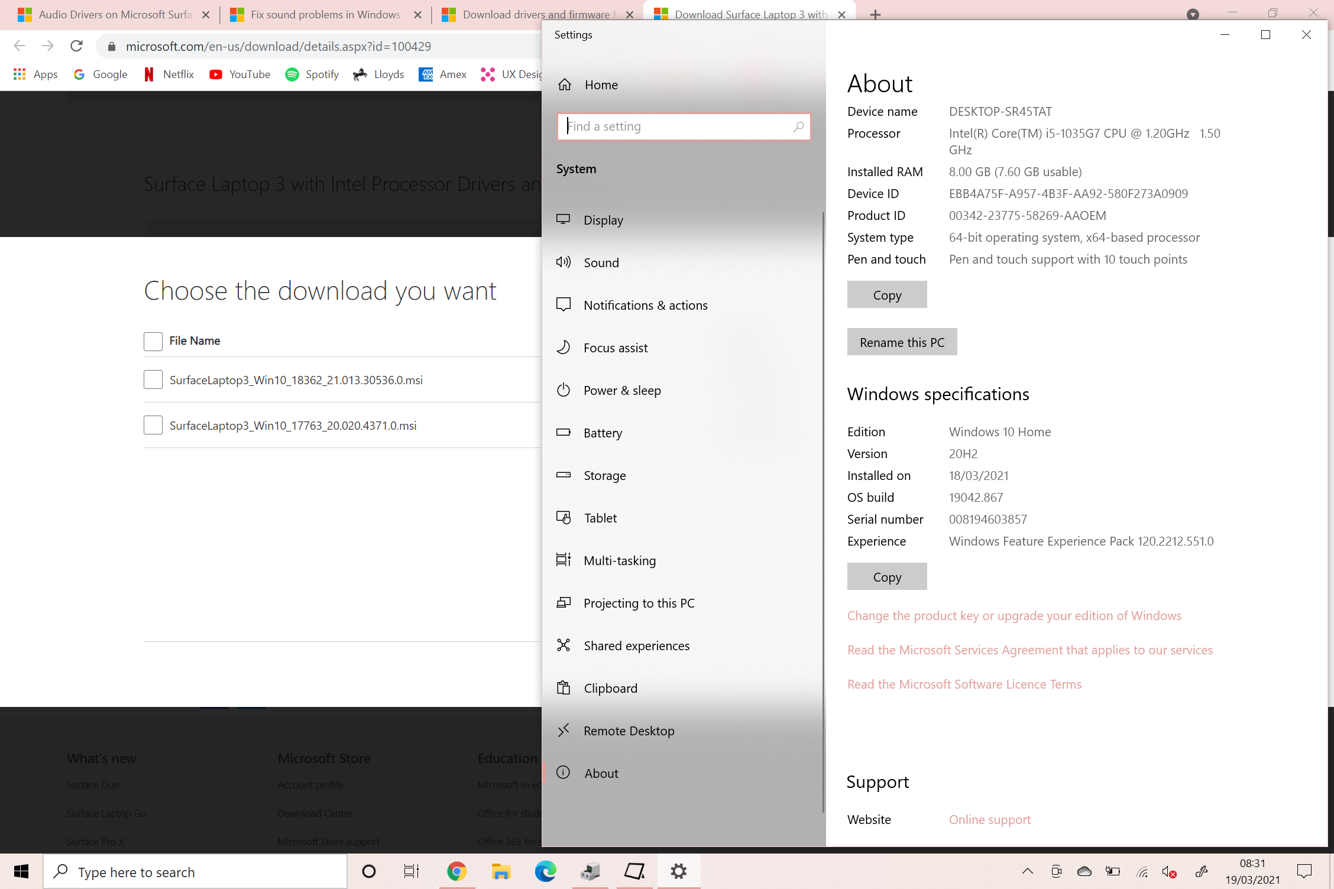Open Power & sleep settings
Image resolution: width=1334 pixels, height=889 pixels.
[x=621, y=390]
